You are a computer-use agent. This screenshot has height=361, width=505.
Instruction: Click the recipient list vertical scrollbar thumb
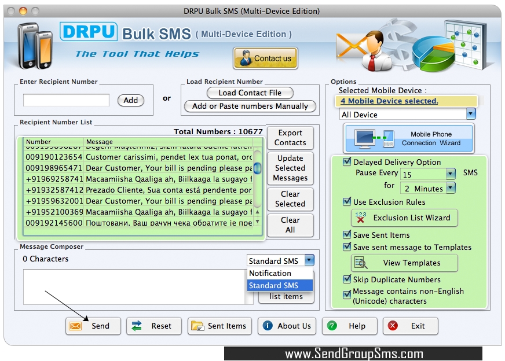(257, 168)
